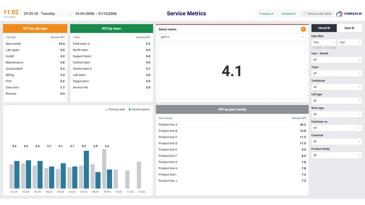Click the back arrow icon beside the date
Image resolution: width=365 pixels, height=205 pixels.
[x=60, y=14]
